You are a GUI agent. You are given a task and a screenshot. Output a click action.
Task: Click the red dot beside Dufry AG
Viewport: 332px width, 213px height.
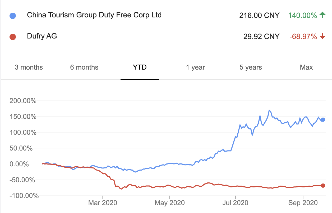pyautogui.click(x=12, y=37)
